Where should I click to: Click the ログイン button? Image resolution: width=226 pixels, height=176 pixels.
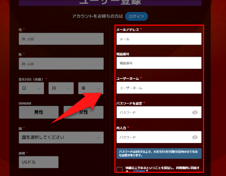click(x=136, y=16)
